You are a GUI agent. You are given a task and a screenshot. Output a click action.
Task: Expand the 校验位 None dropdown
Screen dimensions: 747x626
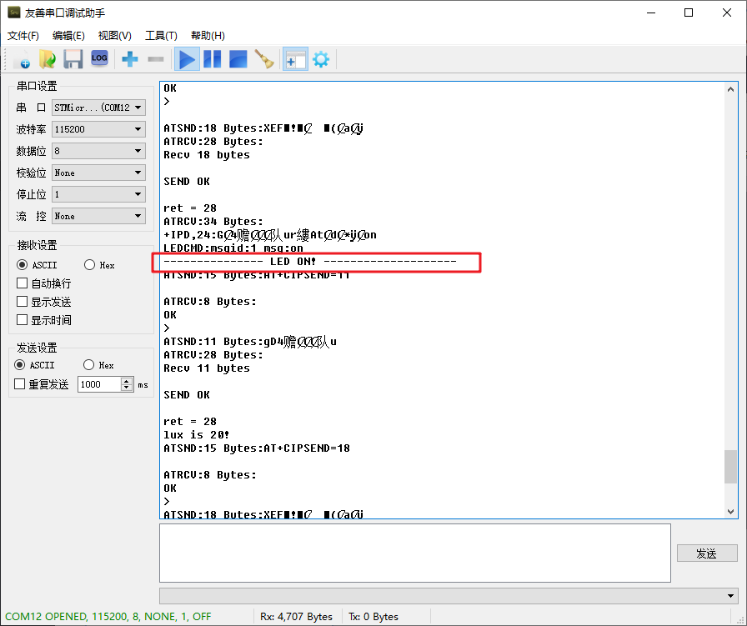98,173
